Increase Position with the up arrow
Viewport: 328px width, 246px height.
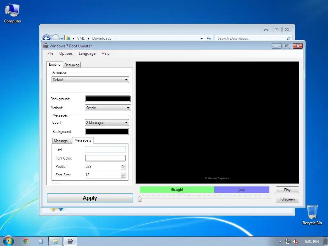[x=123, y=165]
